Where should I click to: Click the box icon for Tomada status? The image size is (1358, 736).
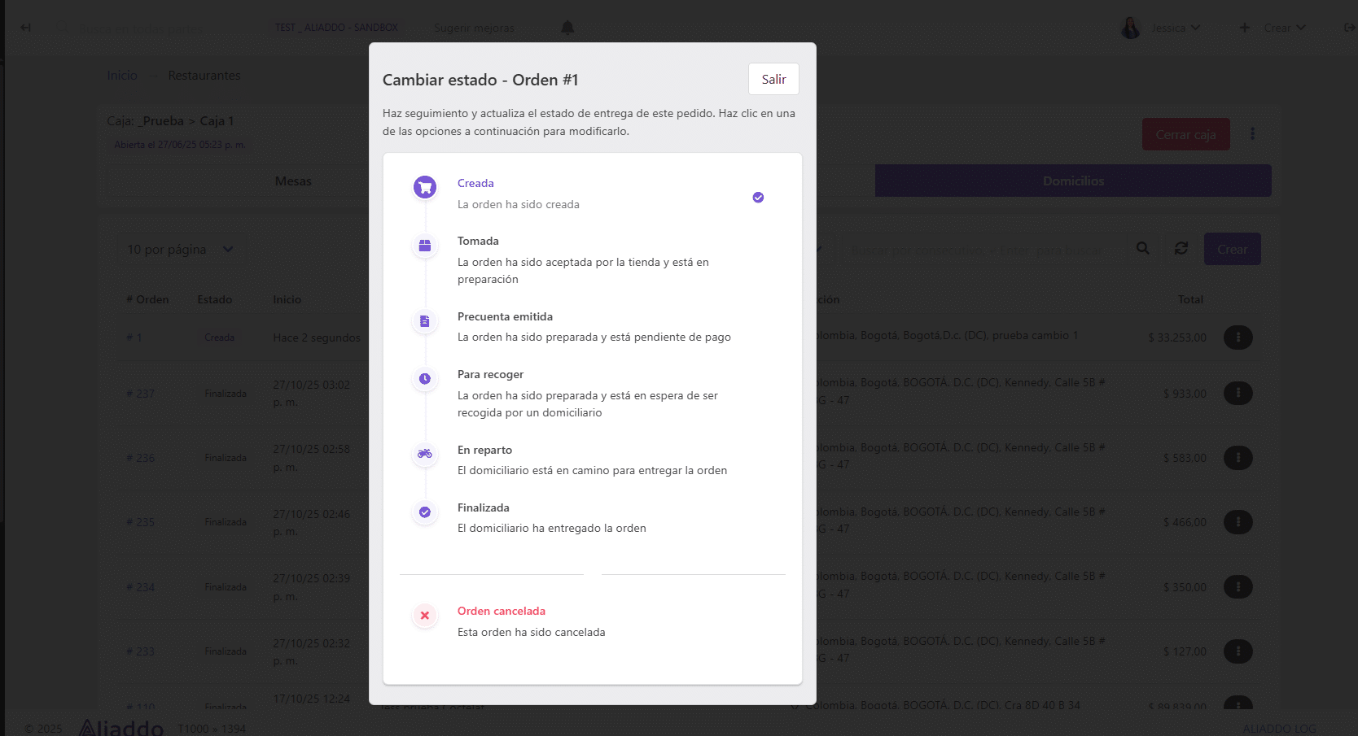424,246
